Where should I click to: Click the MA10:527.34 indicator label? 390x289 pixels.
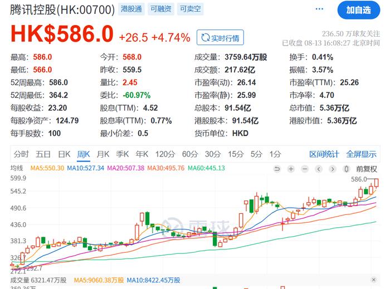tap(86, 168)
